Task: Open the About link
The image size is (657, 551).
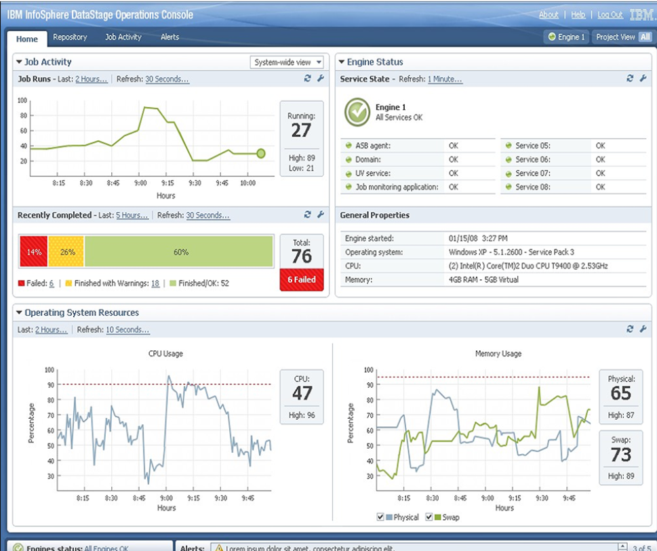Action: coord(549,15)
